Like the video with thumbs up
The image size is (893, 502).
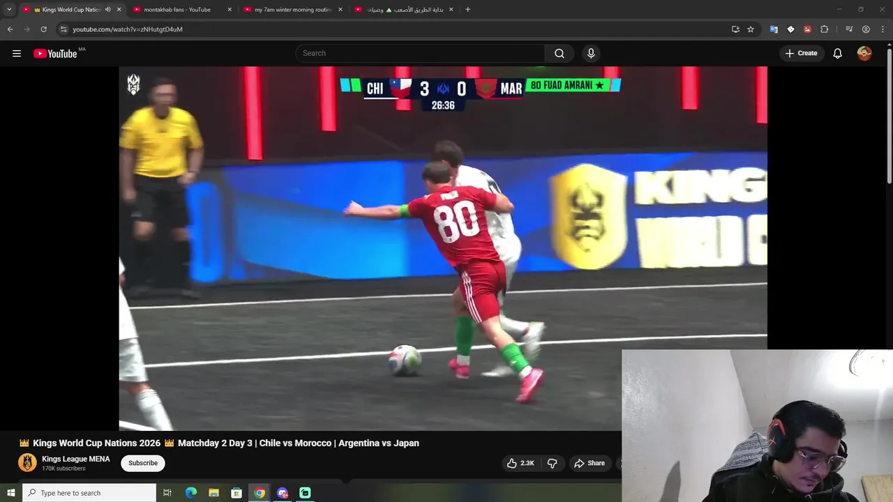520,463
